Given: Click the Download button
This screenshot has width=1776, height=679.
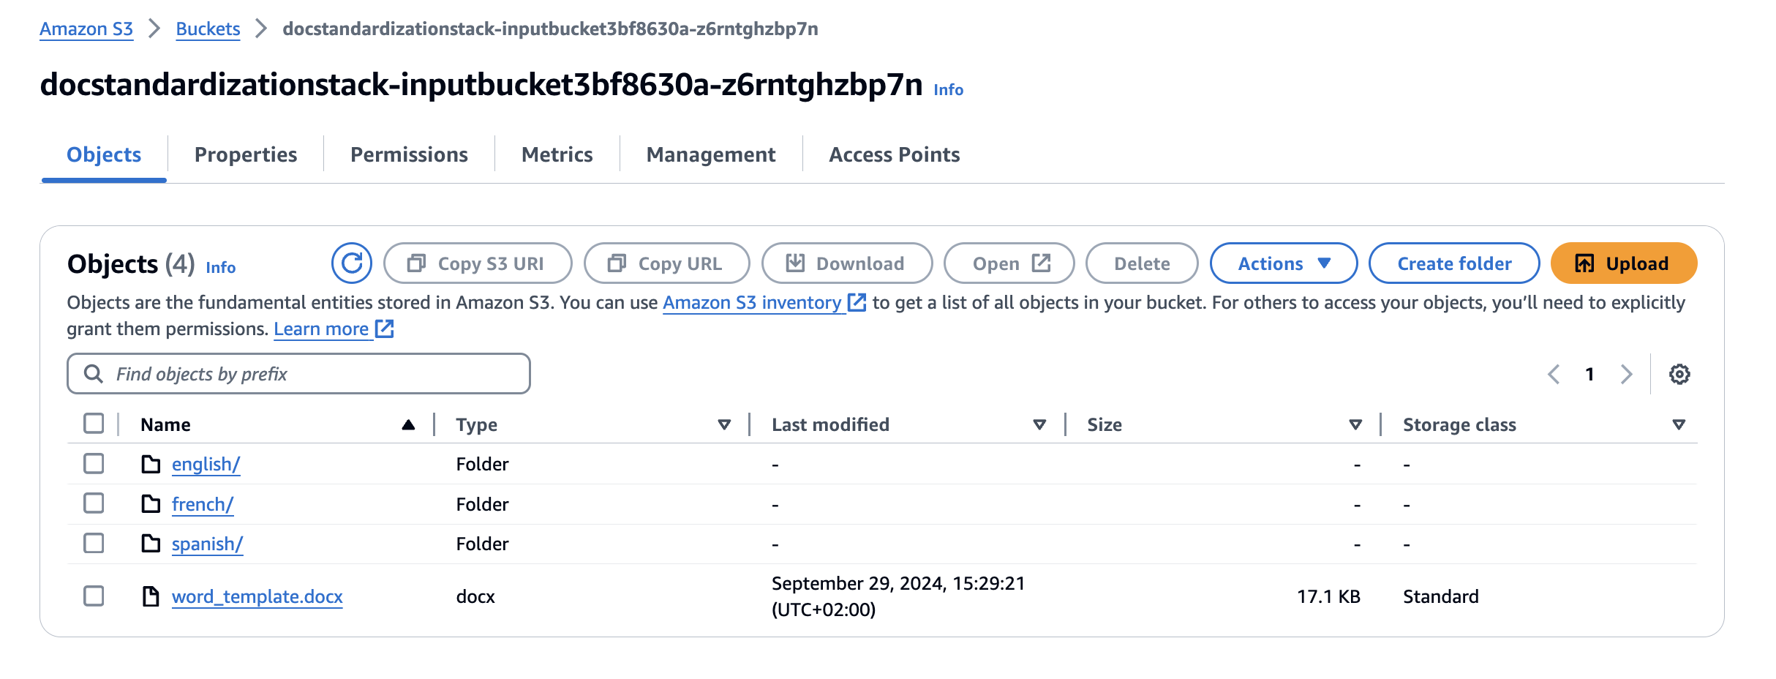Looking at the screenshot, I should (x=846, y=263).
